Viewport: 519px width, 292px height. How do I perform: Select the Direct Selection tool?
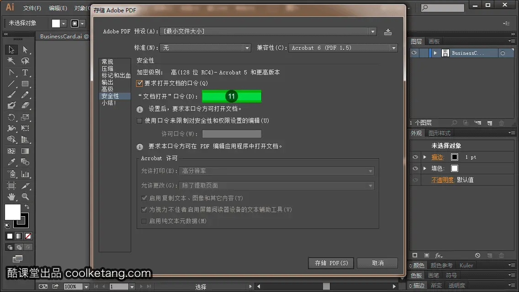25,50
